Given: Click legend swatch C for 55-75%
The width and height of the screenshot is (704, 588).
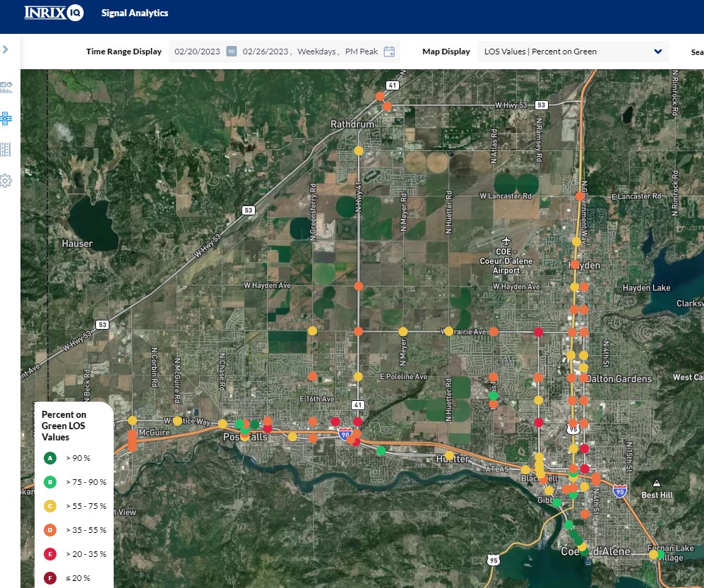Looking at the screenshot, I should click(50, 506).
